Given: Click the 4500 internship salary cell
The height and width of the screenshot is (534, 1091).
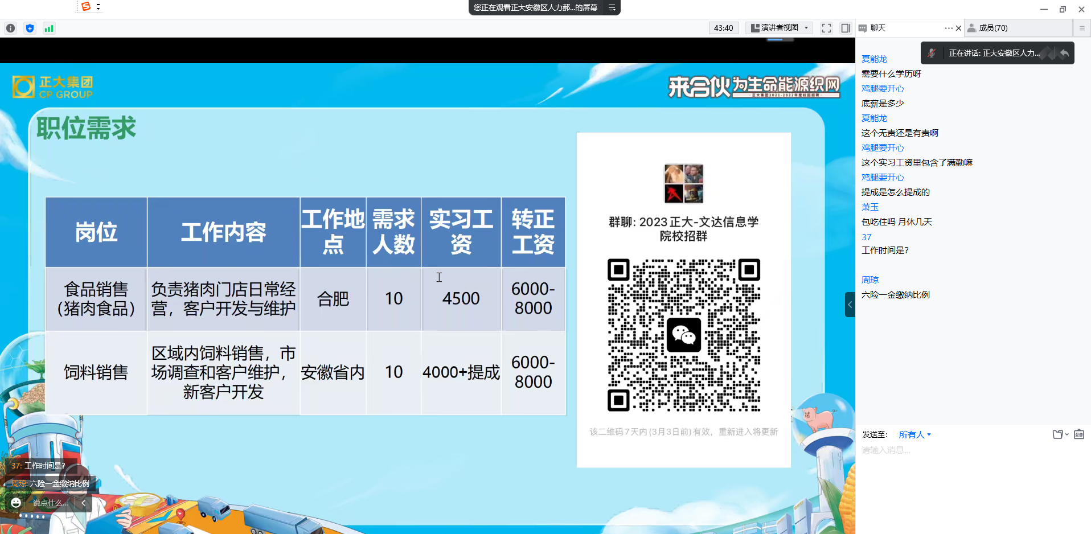Looking at the screenshot, I should (x=461, y=299).
